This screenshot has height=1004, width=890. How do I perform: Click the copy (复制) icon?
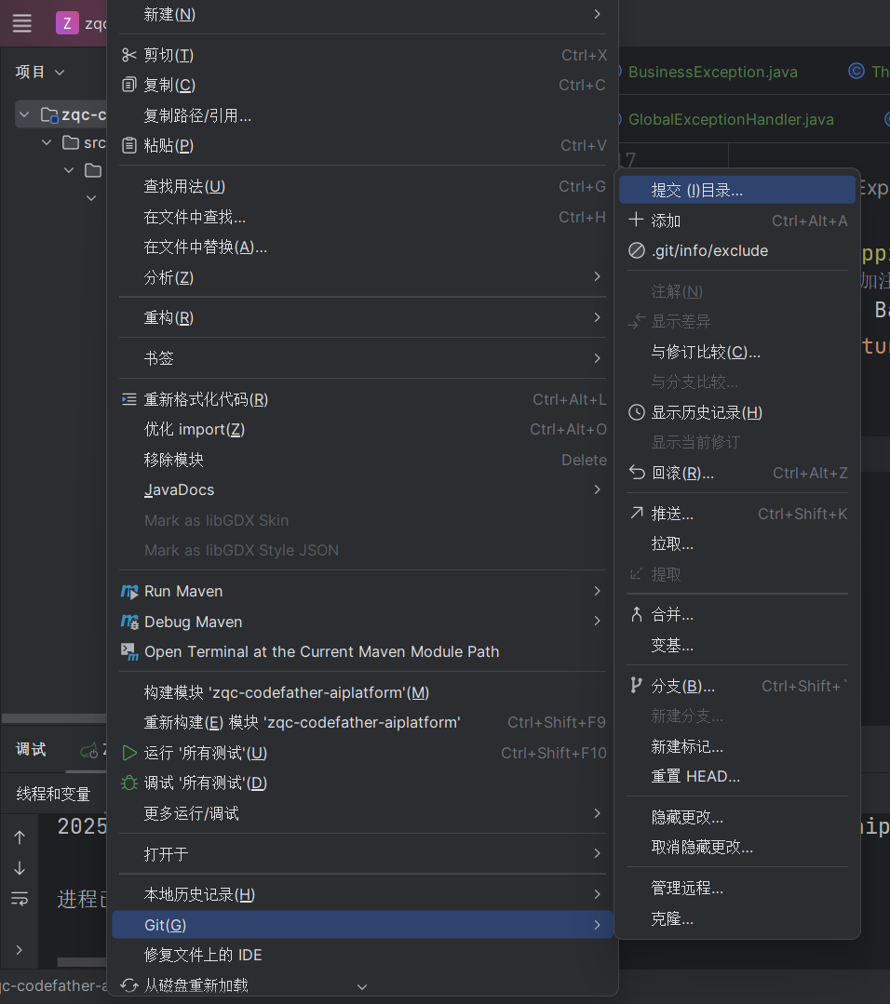(129, 85)
